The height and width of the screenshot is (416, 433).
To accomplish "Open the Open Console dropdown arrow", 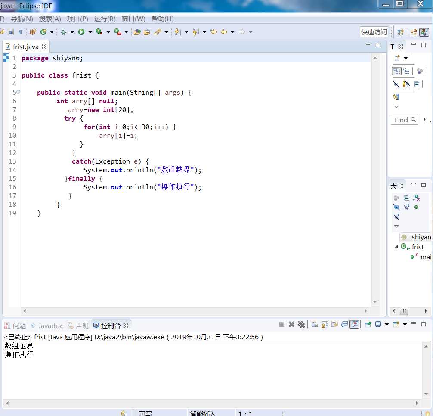I will (405, 324).
